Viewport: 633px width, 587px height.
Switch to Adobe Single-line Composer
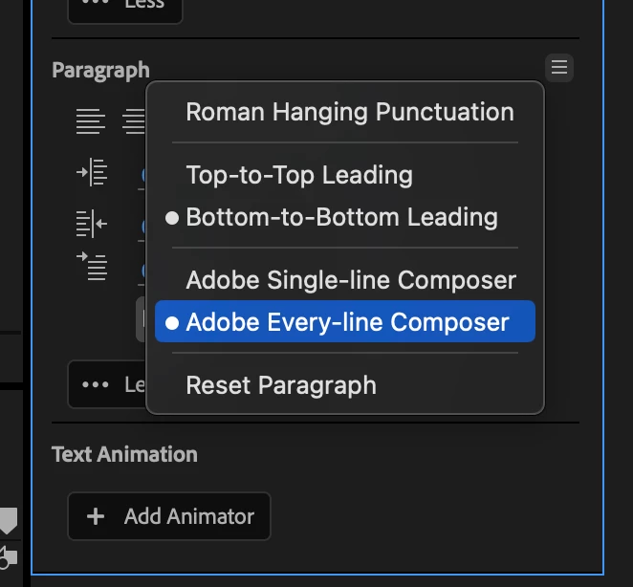tap(351, 280)
